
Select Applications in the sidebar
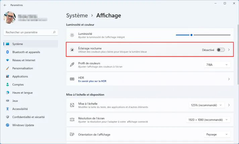20,77
